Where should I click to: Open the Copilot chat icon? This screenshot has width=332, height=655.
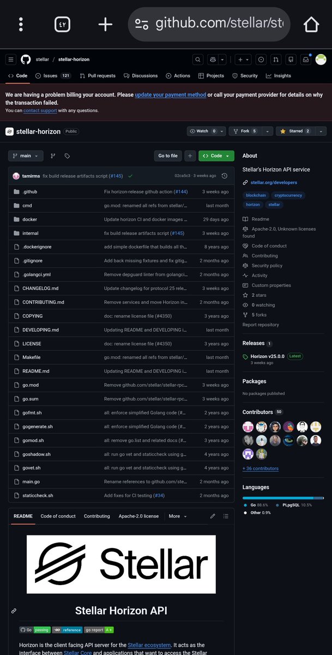[x=213, y=59]
